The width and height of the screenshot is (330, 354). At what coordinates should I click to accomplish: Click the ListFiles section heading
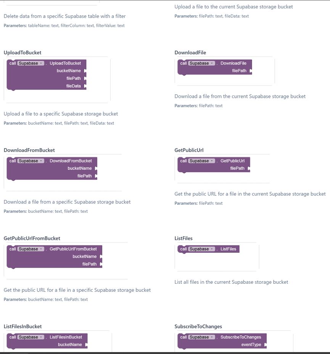[184, 238]
